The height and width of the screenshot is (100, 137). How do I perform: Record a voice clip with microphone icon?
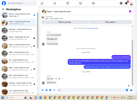tap(42, 90)
